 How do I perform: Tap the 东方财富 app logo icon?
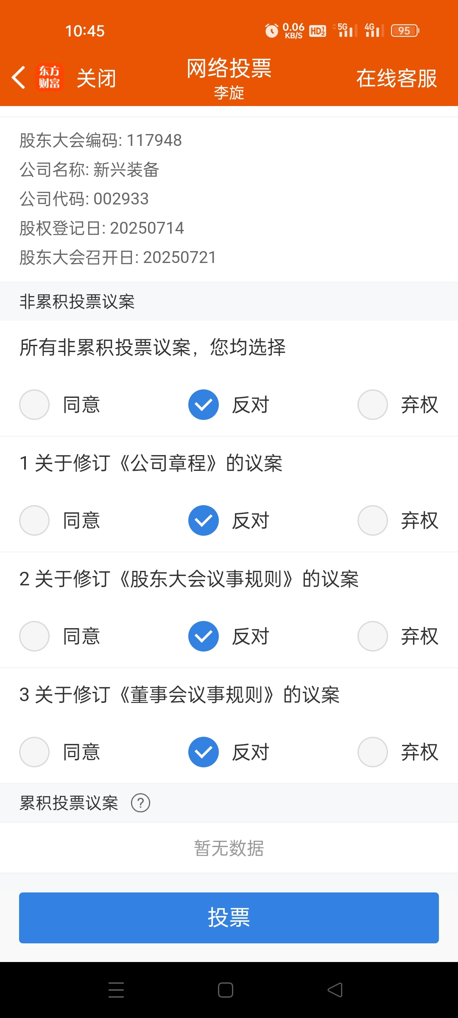[50, 78]
